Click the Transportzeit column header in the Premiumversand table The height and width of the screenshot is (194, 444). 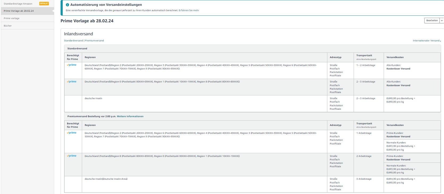pyautogui.click(x=369, y=125)
